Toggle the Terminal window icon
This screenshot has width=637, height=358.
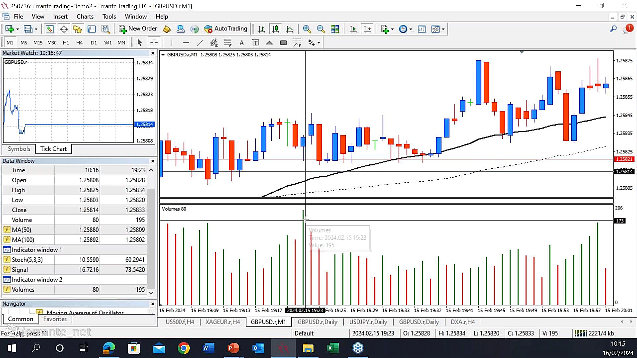(92, 29)
